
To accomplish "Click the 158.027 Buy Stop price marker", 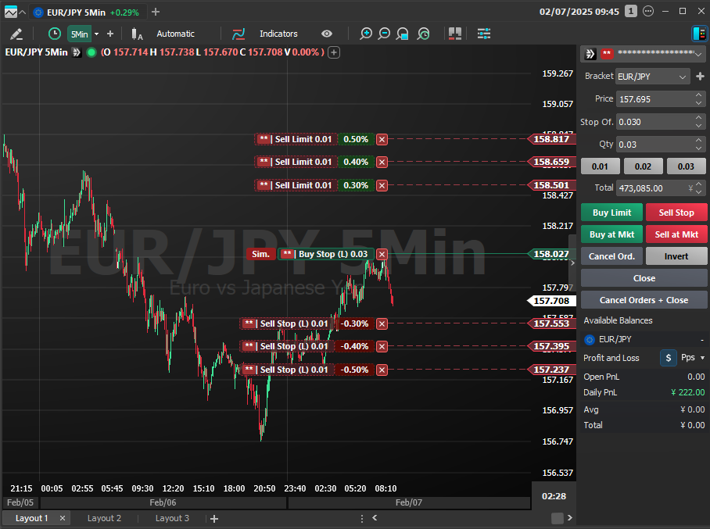I will point(551,254).
